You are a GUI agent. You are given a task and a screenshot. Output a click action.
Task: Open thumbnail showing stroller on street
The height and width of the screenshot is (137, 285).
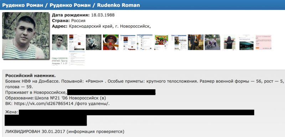pos(212,42)
